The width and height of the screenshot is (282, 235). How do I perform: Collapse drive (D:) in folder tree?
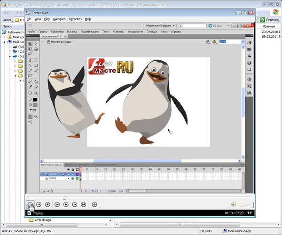tap(10, 57)
